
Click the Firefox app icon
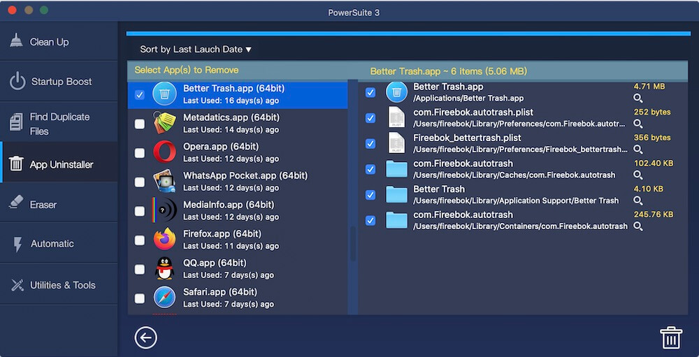164,240
